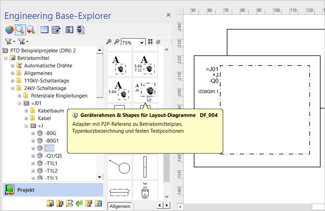The height and width of the screenshot is (211, 325).
Task: Select the circle with line shape
Action: click(x=120, y=167)
